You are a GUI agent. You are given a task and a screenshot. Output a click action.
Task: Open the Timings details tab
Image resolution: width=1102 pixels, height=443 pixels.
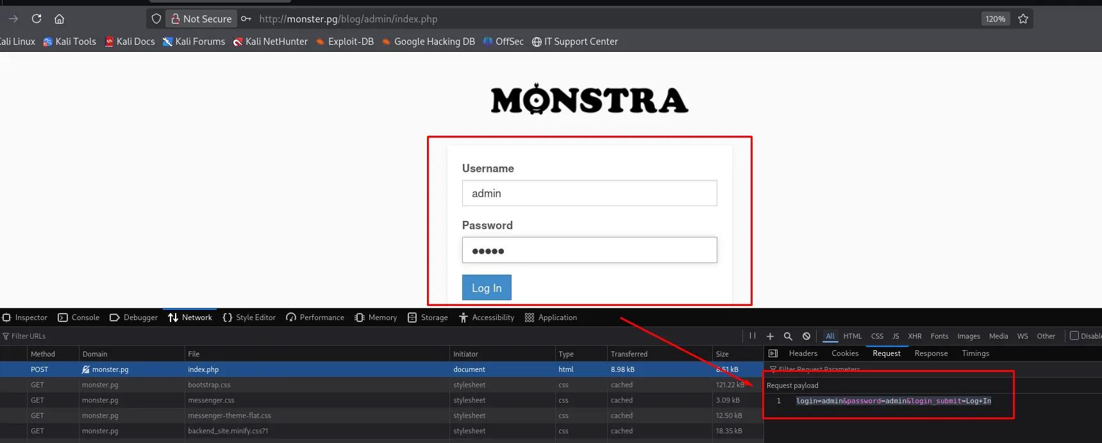coord(975,353)
